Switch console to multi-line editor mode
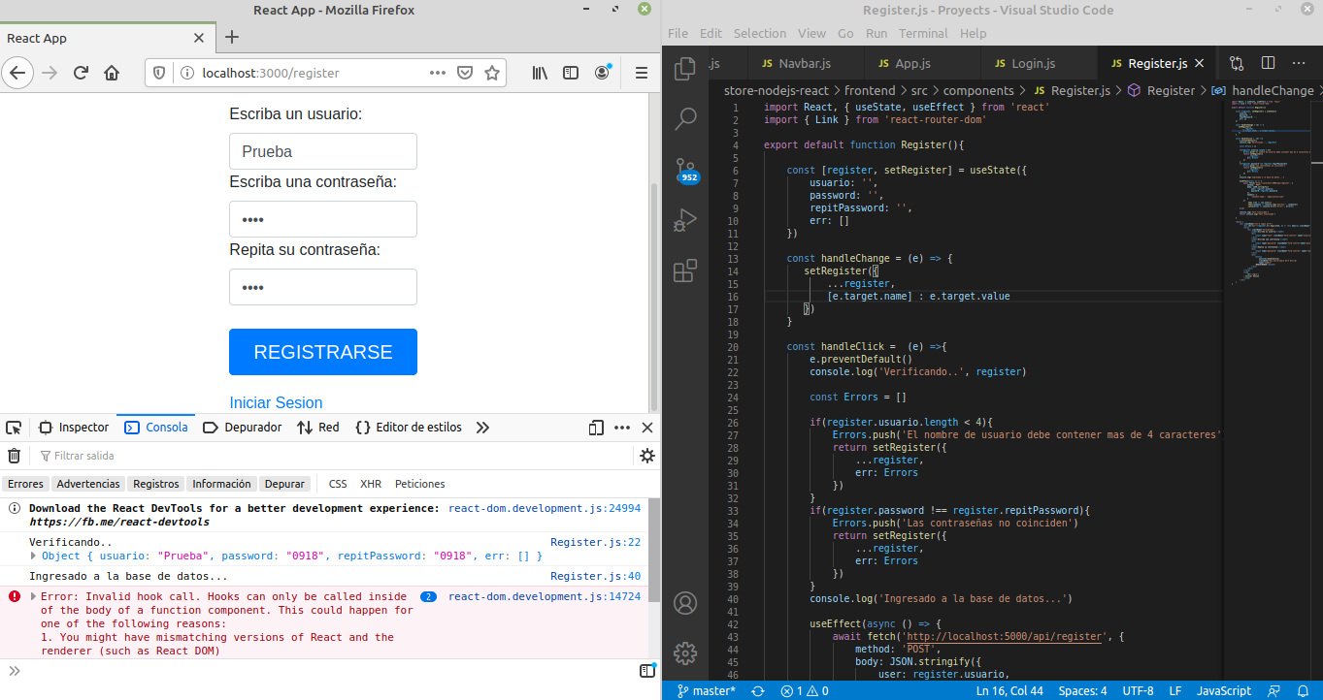The image size is (1323, 700). click(x=647, y=671)
